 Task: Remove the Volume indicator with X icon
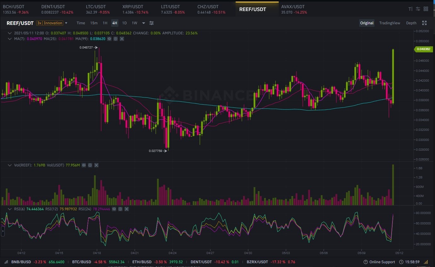point(96,165)
